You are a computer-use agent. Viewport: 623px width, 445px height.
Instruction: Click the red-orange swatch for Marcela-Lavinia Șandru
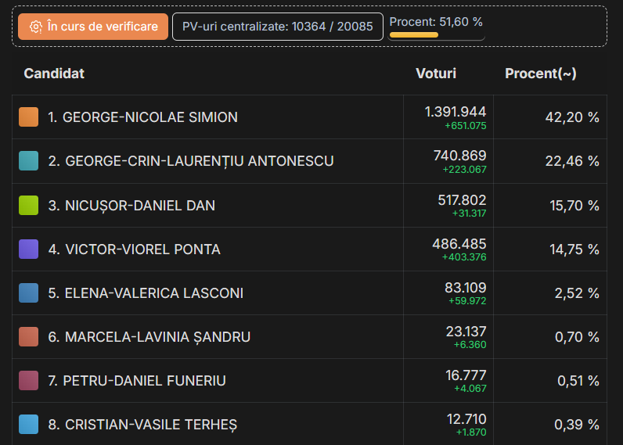[28, 337]
